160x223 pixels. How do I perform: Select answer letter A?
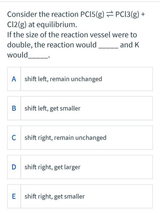pos(14,79)
